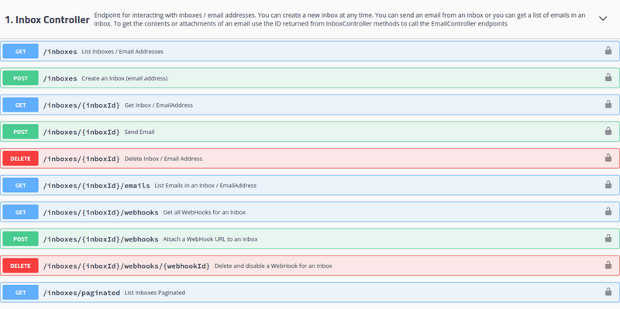Click the GET badge for List Emails in an Inbox
Screen dimensions: 620x309
pos(21,185)
